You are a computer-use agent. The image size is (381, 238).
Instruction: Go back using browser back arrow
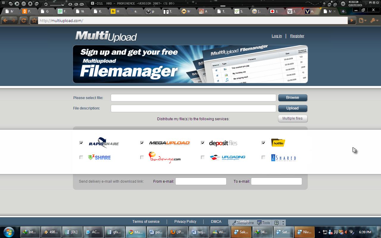[x=5, y=21]
